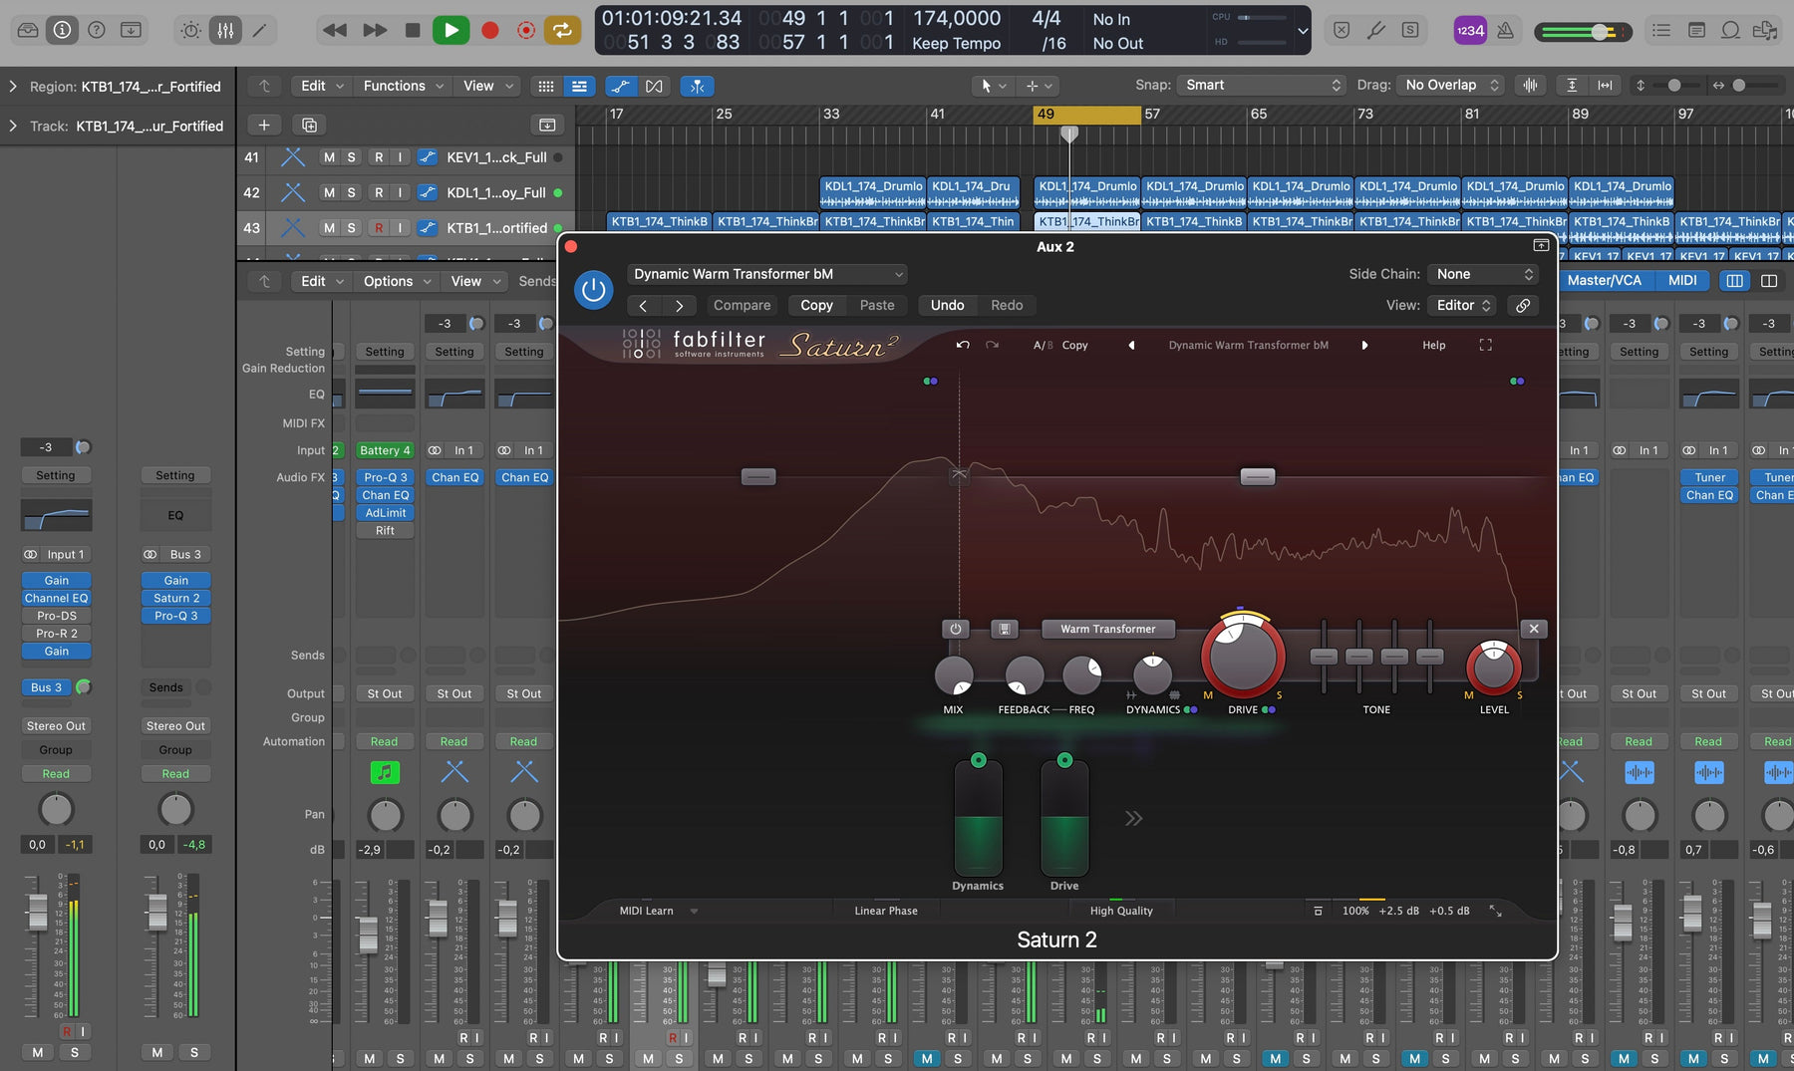Image resolution: width=1794 pixels, height=1071 pixels.
Task: Toggle the 1234 count-in button
Action: click(x=1470, y=30)
